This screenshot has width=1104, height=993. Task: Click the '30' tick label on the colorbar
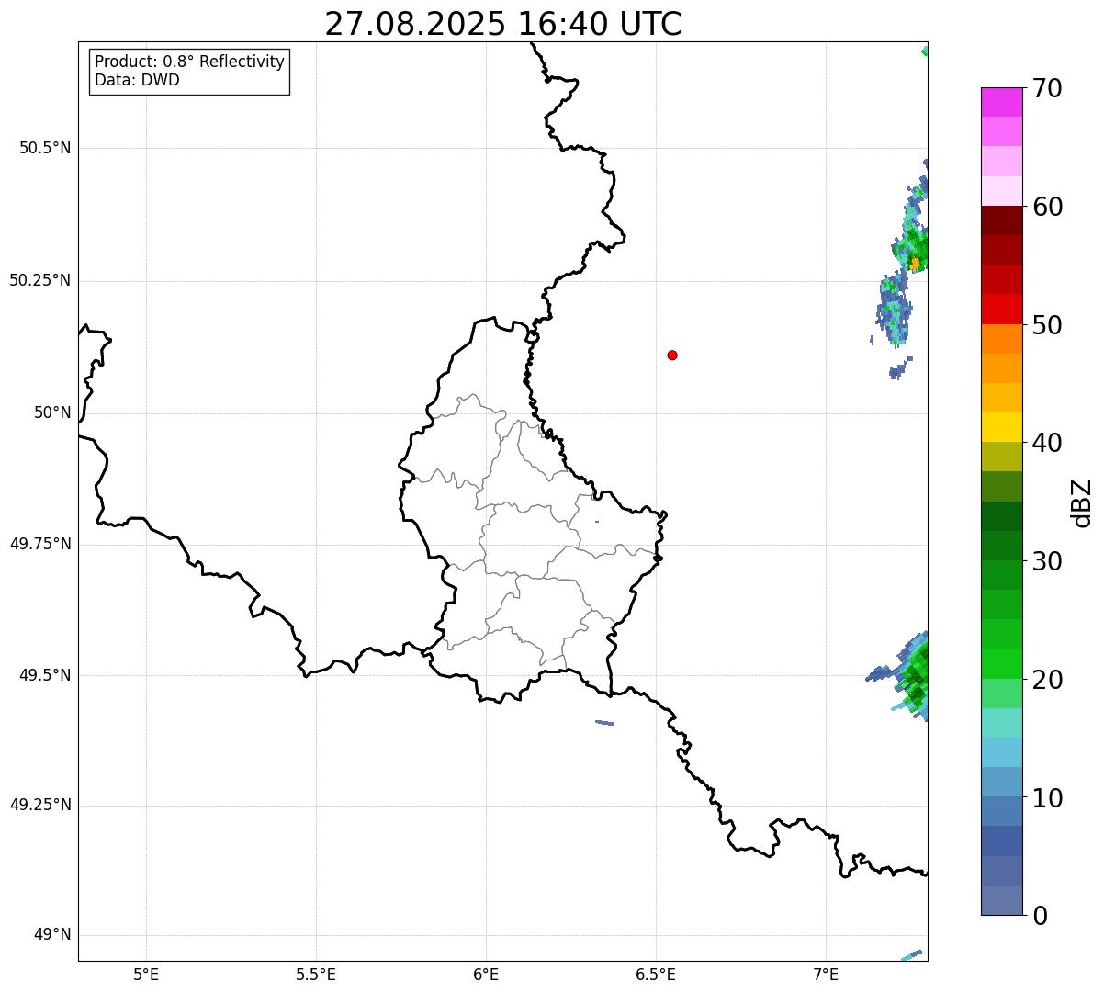click(1047, 561)
